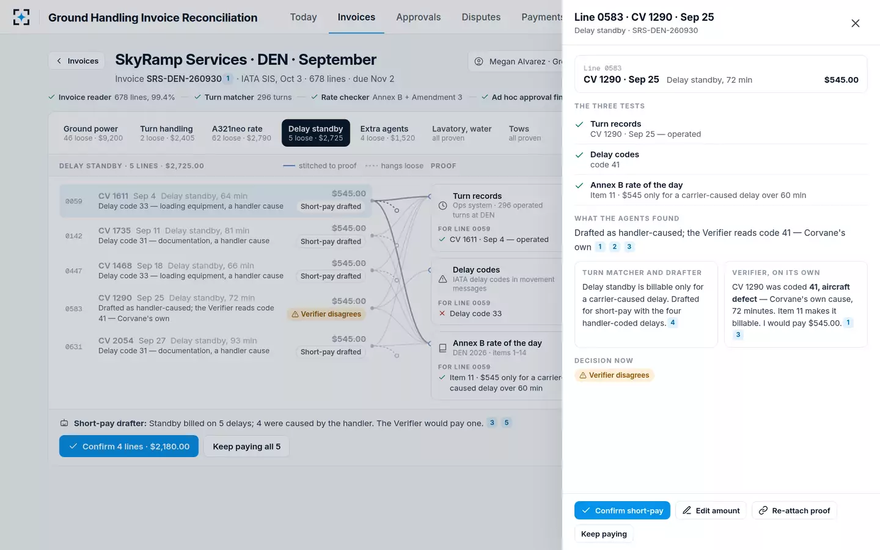Open line 0631 CV 2054 Sep 27
The height and width of the screenshot is (550, 880).
tap(215, 345)
